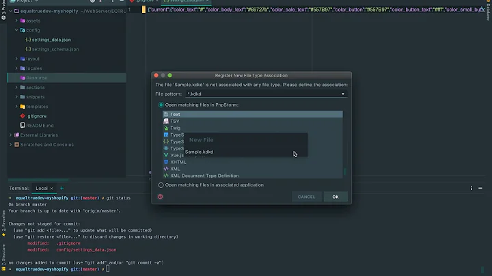Click the README.md file icon
492x276 pixels.
(23, 126)
